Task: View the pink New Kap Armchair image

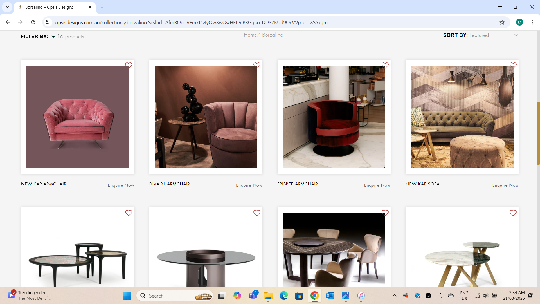Action: click(x=78, y=117)
